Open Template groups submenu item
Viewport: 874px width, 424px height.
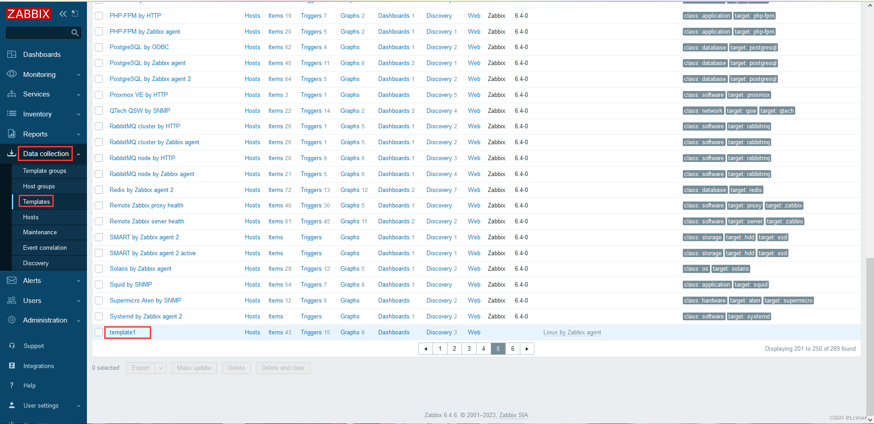point(45,171)
